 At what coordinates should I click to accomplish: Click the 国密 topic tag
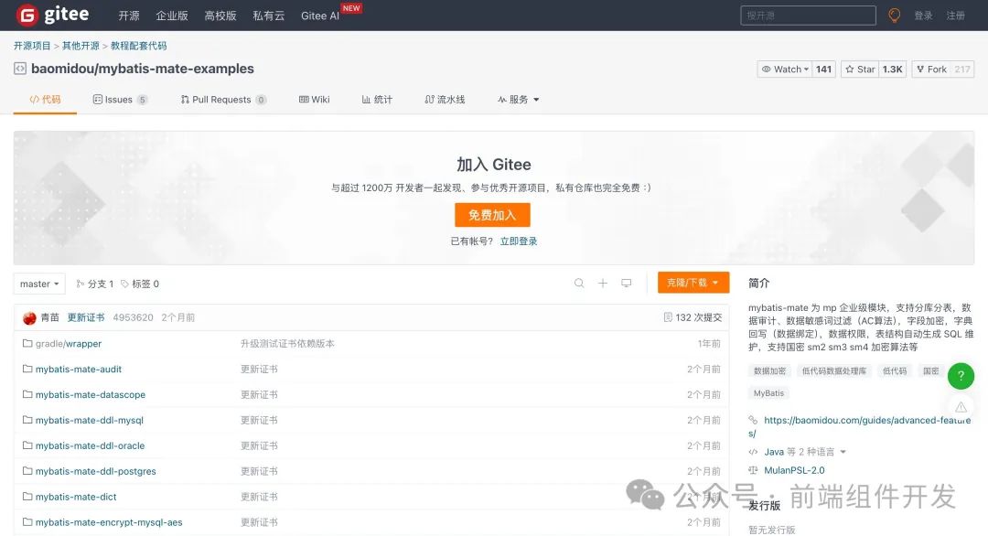click(931, 371)
